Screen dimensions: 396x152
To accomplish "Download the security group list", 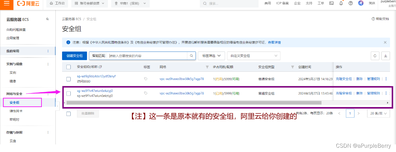I will [385, 56].
